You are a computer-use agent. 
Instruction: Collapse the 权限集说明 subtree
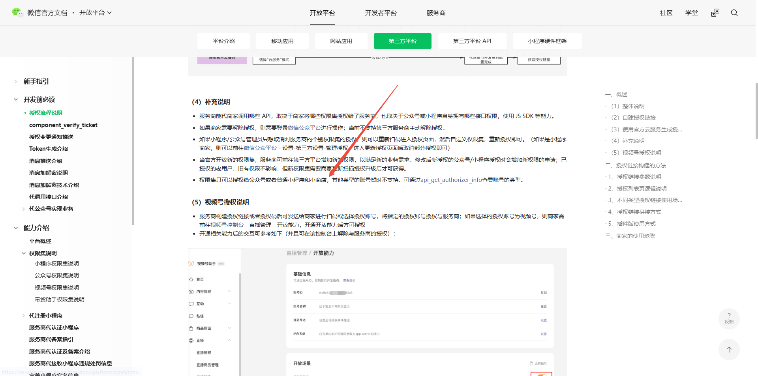[x=24, y=253]
